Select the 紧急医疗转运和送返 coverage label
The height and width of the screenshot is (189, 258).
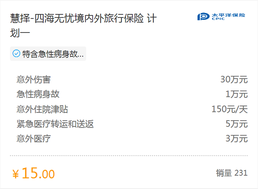(55, 124)
